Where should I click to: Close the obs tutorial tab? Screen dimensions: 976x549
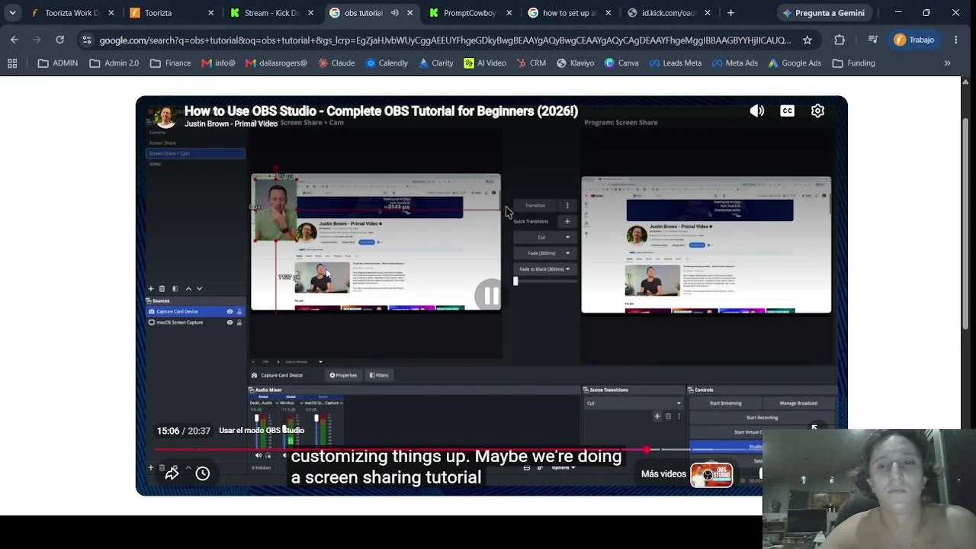click(x=410, y=13)
